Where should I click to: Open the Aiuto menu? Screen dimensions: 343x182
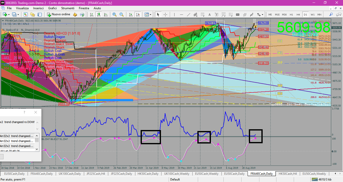click(x=97, y=8)
